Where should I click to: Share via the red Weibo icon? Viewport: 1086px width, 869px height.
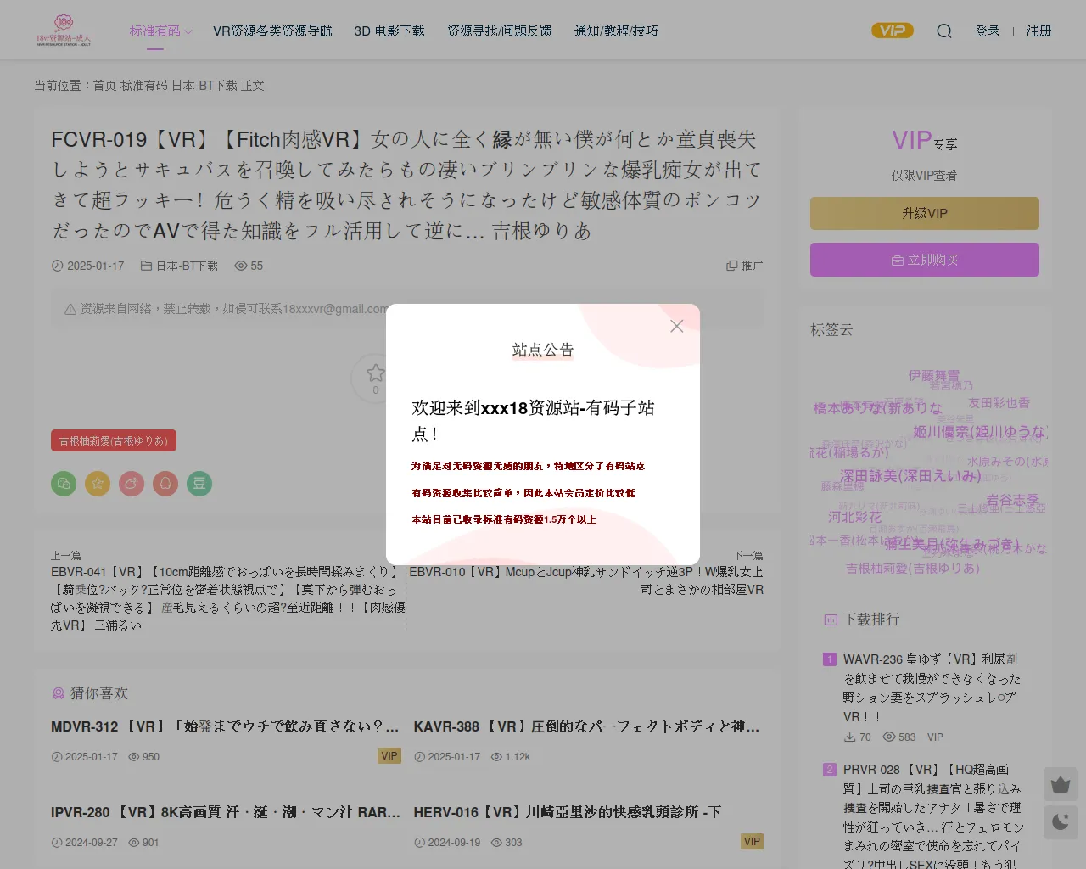(132, 484)
